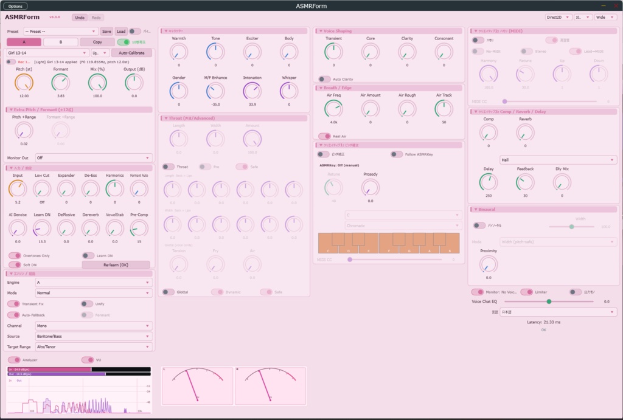Toggle the Soft DN switch
623x420 pixels.
(x=15, y=265)
